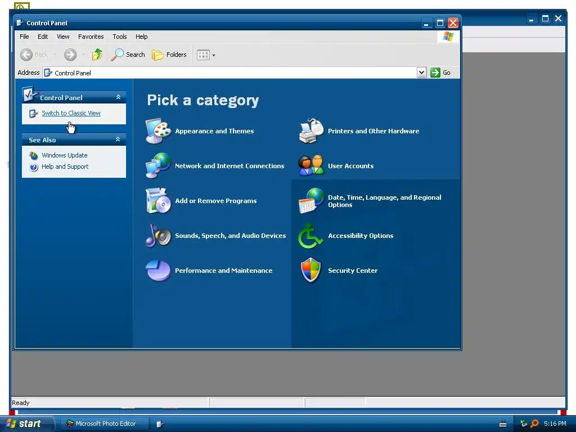Click the 5:16 PM clock

point(555,424)
